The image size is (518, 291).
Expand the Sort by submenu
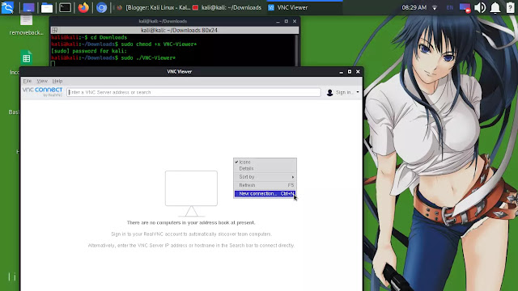pyautogui.click(x=265, y=177)
